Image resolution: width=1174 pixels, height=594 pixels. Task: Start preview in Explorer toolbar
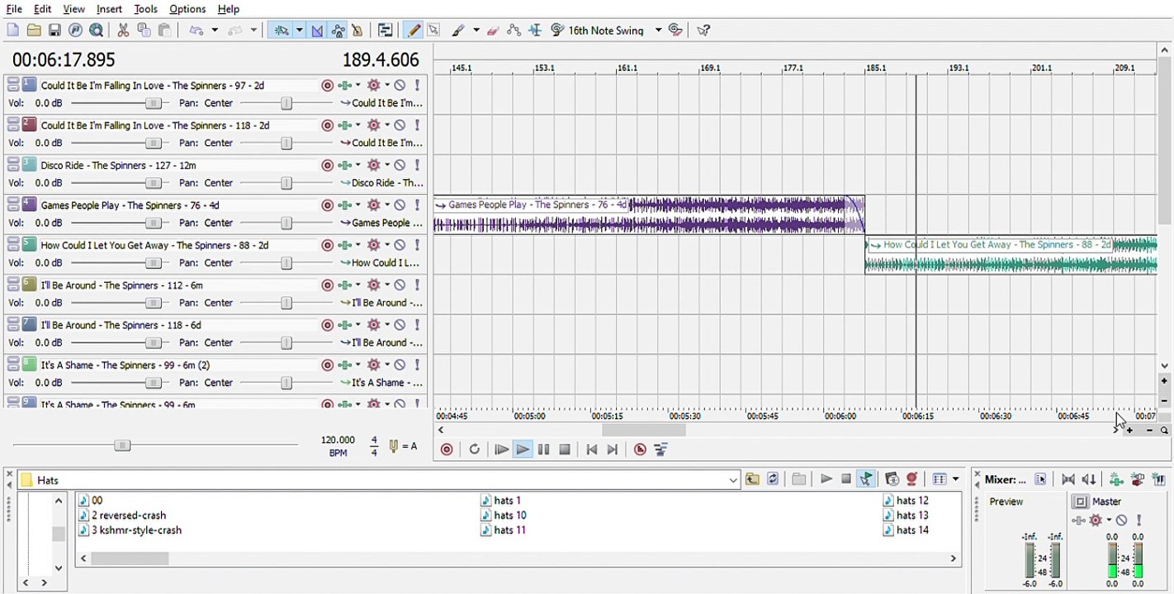[x=826, y=479]
